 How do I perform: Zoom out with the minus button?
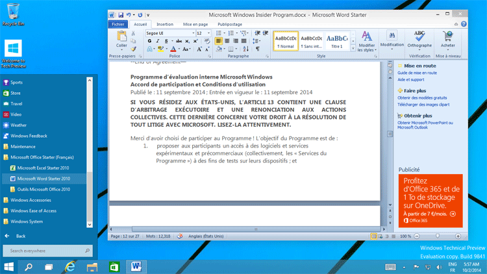click(417, 236)
